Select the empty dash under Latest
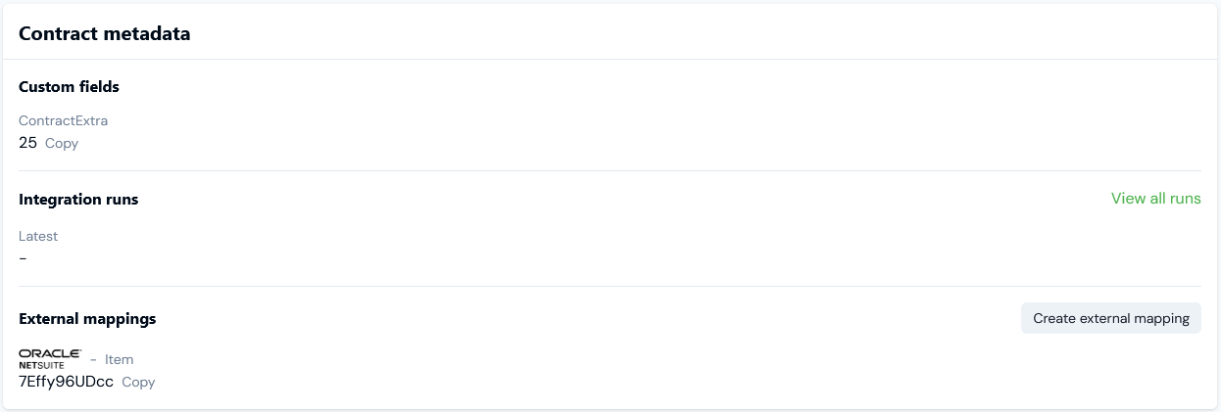This screenshot has height=412, width=1221. (23, 258)
